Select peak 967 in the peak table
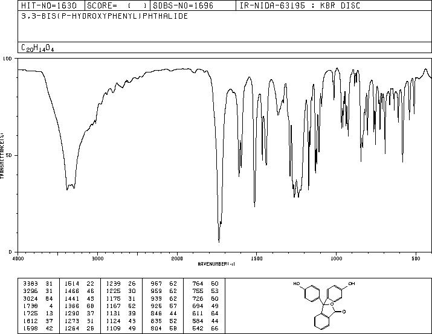The width and height of the screenshot is (432, 334). coord(156,284)
